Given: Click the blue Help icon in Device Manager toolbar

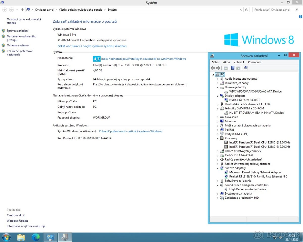Looking at the screenshot, I should click(x=233, y=68).
